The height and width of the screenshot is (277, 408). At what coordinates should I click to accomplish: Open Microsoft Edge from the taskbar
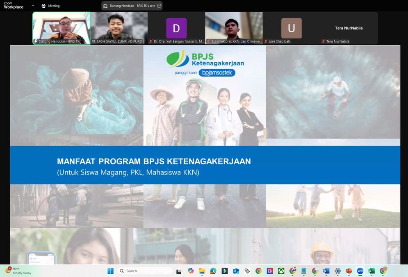(213, 271)
